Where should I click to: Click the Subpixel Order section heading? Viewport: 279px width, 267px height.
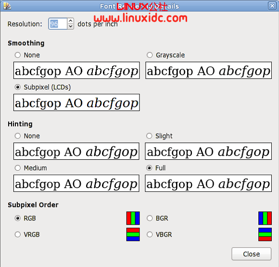(33, 205)
